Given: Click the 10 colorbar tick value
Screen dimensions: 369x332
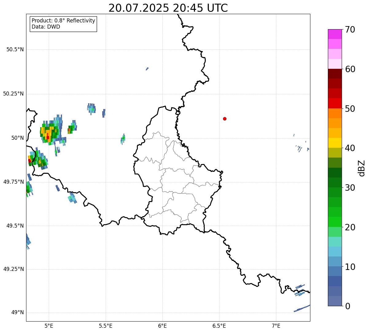Looking at the screenshot, I should pyautogui.click(x=350, y=267).
